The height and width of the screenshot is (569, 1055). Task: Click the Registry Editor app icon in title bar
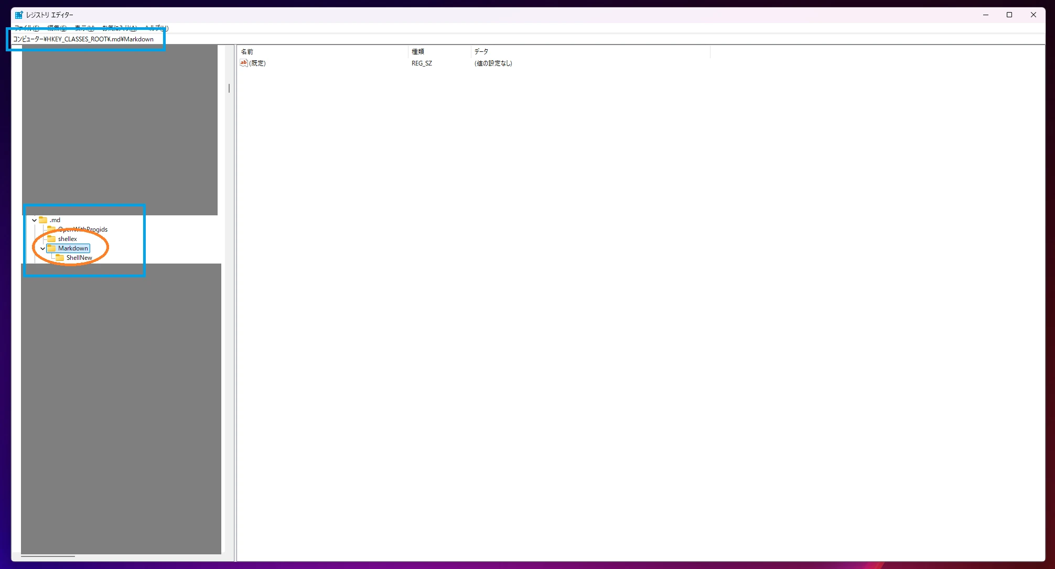tap(19, 15)
